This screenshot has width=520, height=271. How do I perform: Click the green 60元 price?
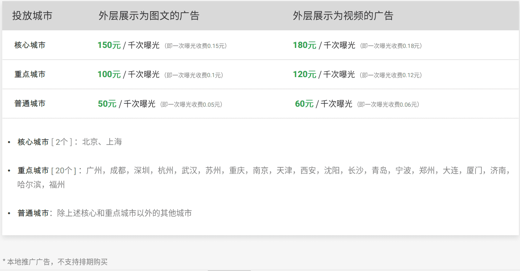304,104
